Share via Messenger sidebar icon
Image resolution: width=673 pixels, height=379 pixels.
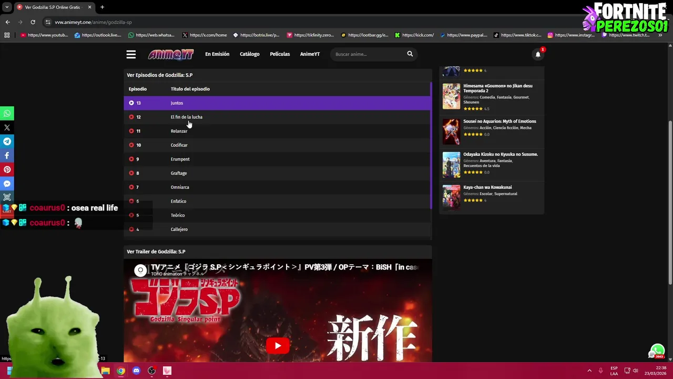coord(7,184)
